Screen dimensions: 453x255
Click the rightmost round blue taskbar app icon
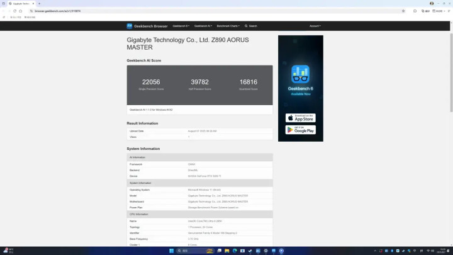pyautogui.click(x=281, y=251)
